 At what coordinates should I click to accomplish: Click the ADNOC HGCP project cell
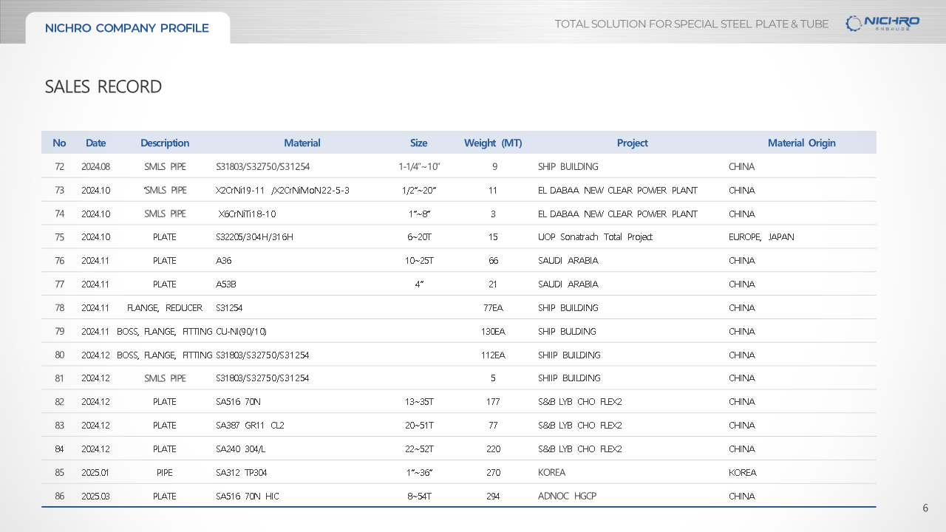pyautogui.click(x=567, y=496)
